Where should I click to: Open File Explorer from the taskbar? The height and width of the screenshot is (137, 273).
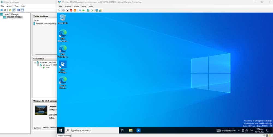point(131,130)
